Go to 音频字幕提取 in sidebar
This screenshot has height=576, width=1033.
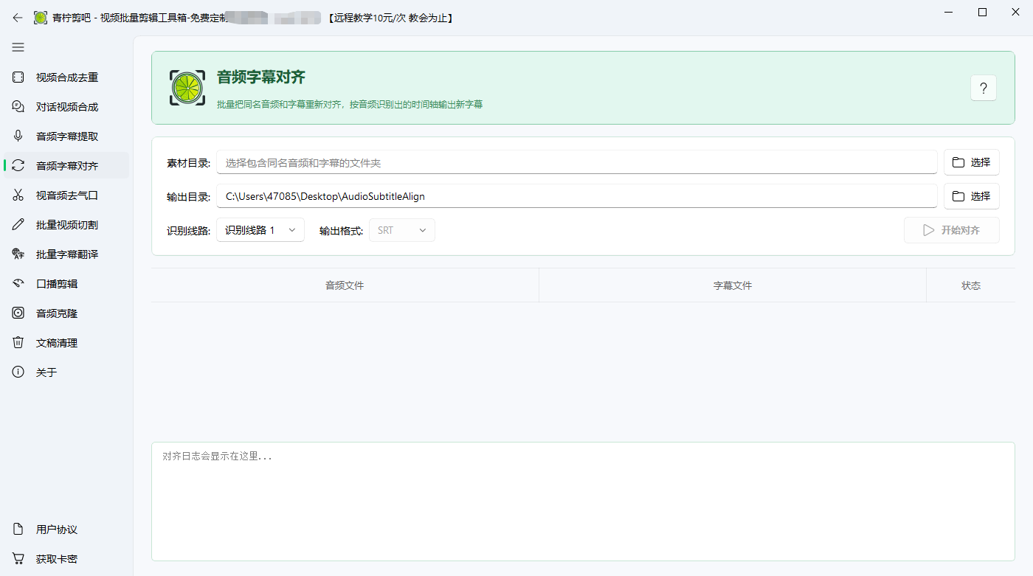click(66, 136)
